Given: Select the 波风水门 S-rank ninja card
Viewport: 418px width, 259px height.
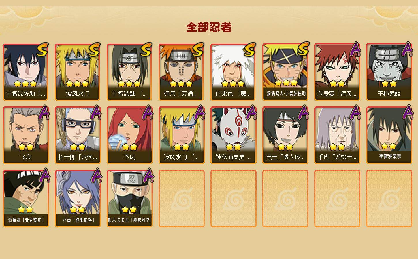Looking at the screenshot, I should (78, 72).
